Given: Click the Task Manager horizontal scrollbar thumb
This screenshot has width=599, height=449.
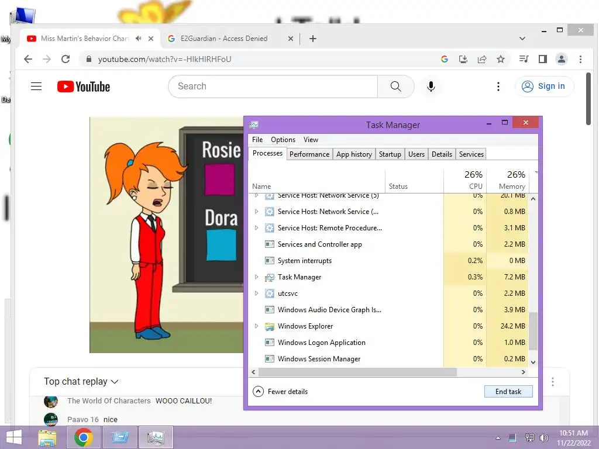Looking at the screenshot, I should click(x=357, y=372).
